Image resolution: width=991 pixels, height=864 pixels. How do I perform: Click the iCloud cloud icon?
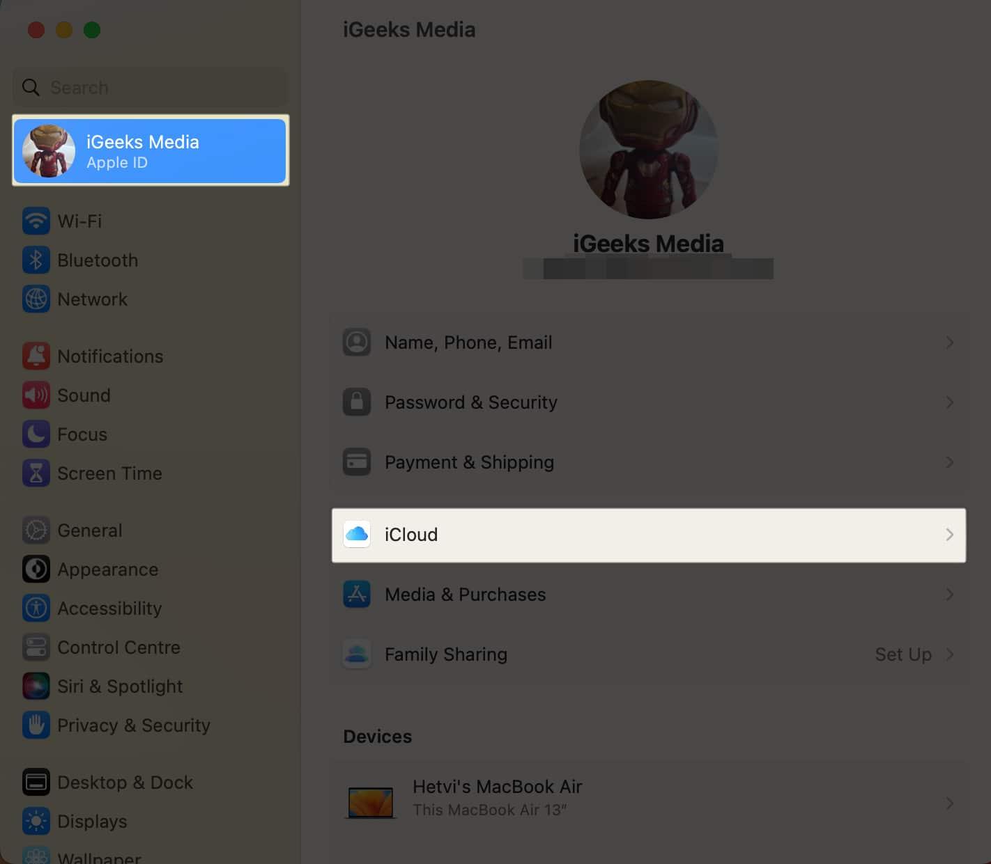[357, 535]
